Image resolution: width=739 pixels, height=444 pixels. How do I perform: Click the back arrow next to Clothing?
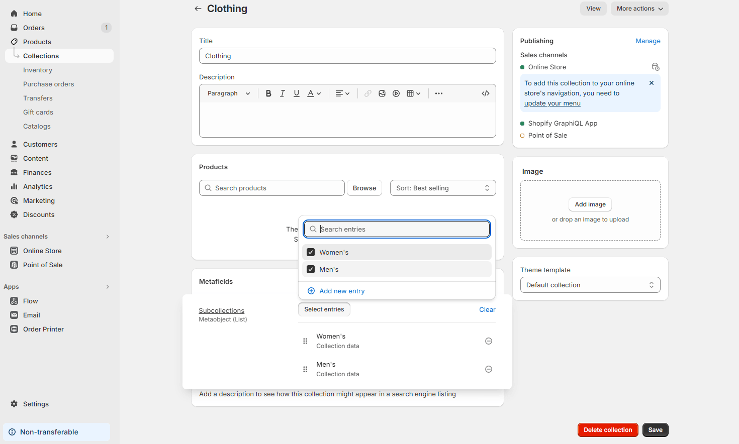pyautogui.click(x=198, y=9)
